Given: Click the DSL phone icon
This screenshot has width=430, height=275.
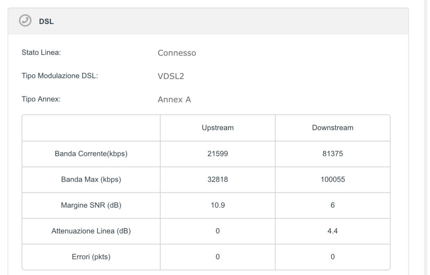Looking at the screenshot, I should click(25, 21).
